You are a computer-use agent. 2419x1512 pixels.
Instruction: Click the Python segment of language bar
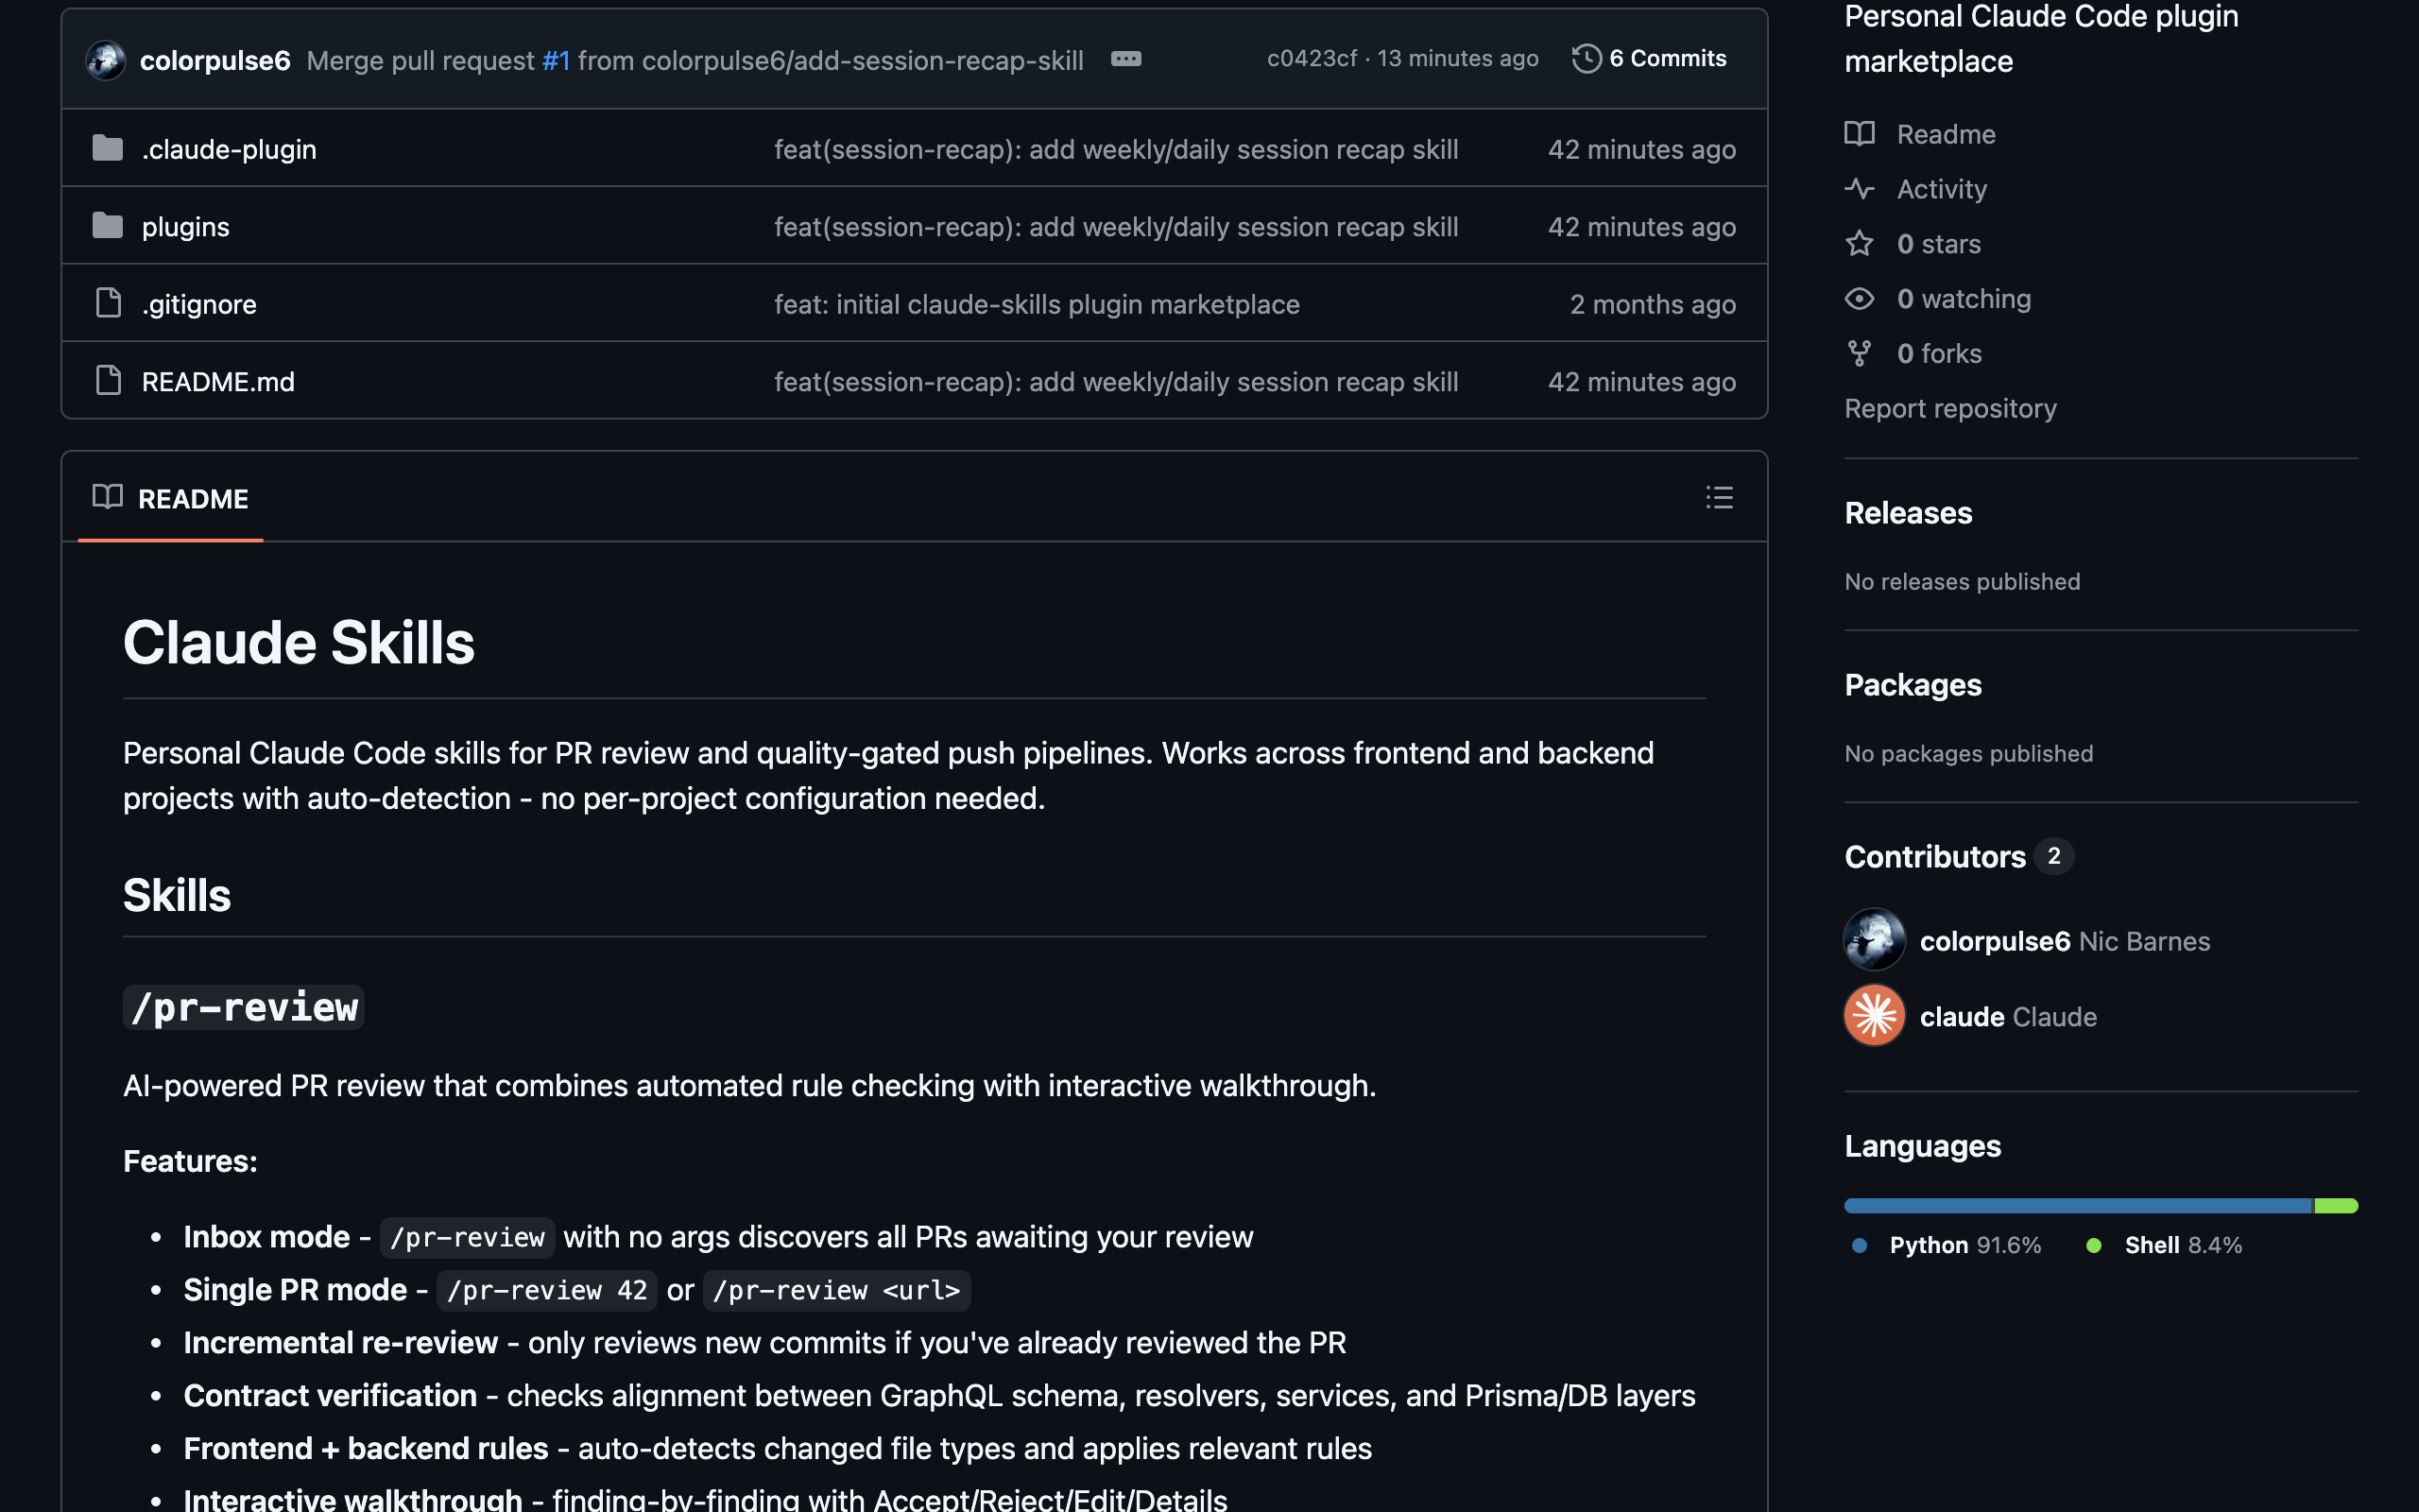pyautogui.click(x=2078, y=1205)
